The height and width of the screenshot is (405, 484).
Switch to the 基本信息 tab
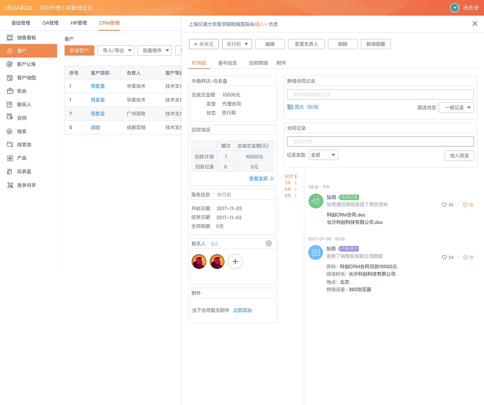pos(228,63)
